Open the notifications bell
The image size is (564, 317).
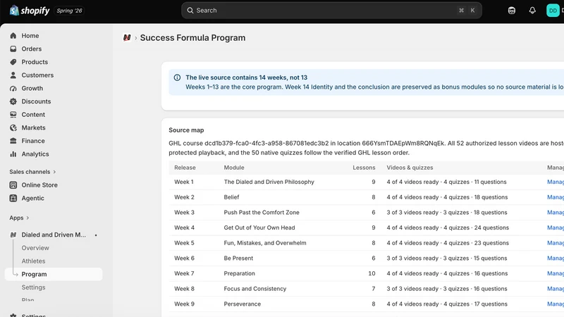532,11
